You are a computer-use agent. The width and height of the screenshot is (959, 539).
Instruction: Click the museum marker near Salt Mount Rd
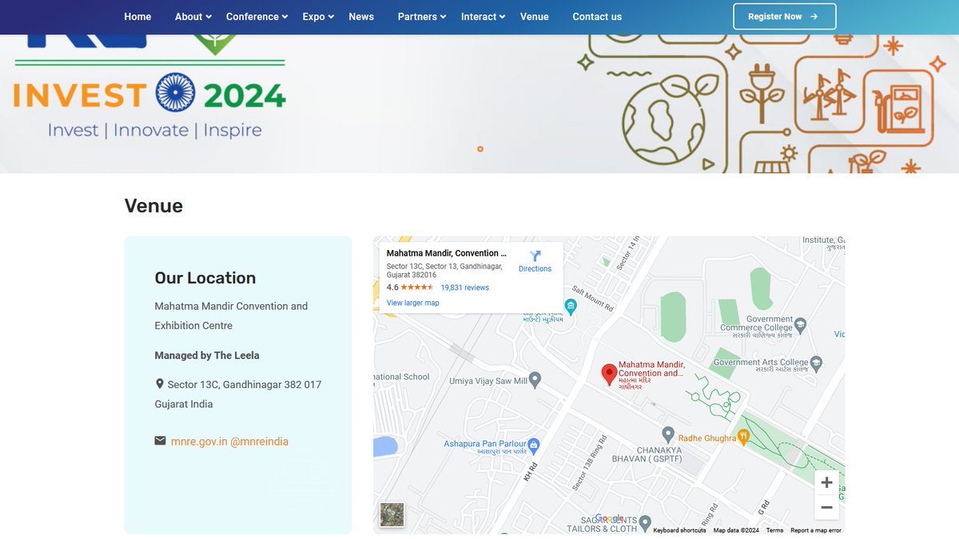point(571,306)
